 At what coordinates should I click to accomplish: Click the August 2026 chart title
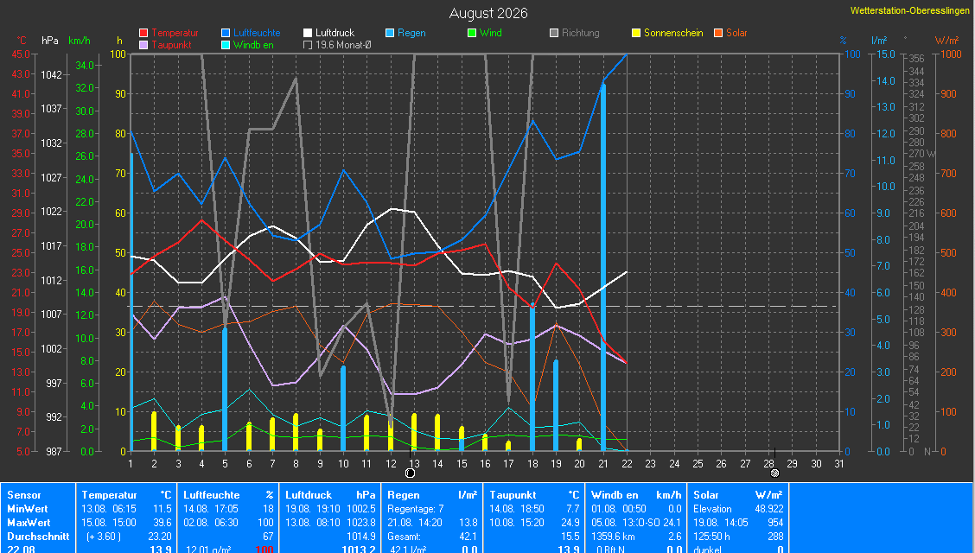pyautogui.click(x=488, y=13)
